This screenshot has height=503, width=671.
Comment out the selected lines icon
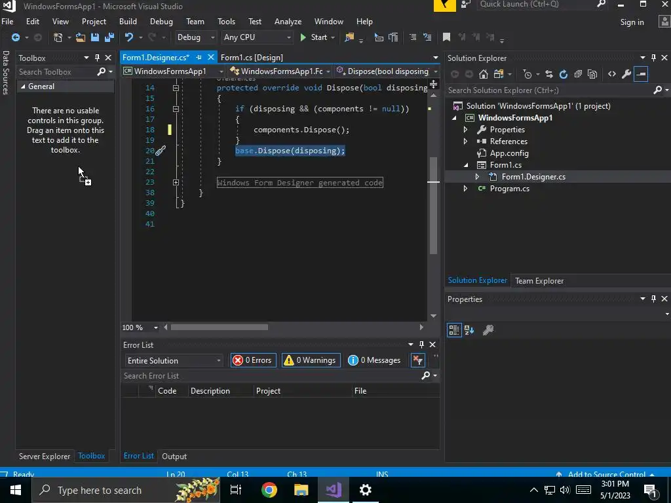click(413, 37)
